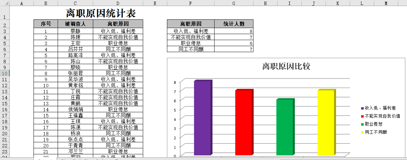The height and width of the screenshot is (160, 407).
Task: Click the purple legend swatch for 收入低、福利差
Action: [362, 108]
